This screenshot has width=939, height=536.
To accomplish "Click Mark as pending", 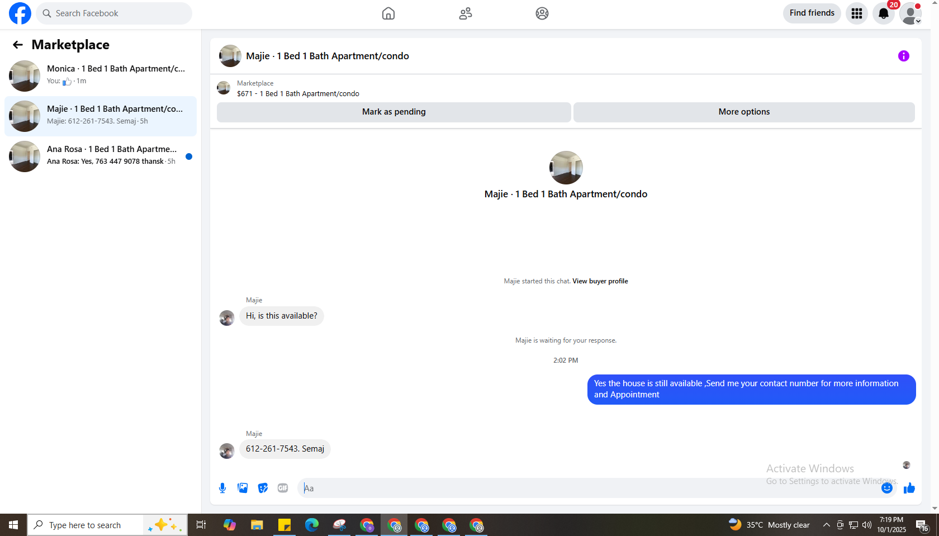I will pyautogui.click(x=394, y=112).
